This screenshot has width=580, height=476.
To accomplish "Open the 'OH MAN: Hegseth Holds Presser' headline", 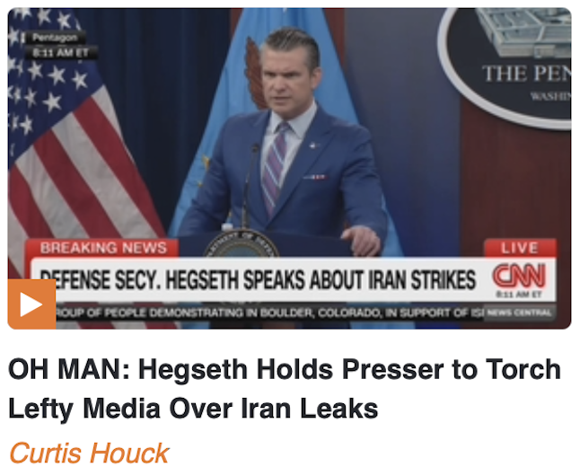I will [285, 389].
